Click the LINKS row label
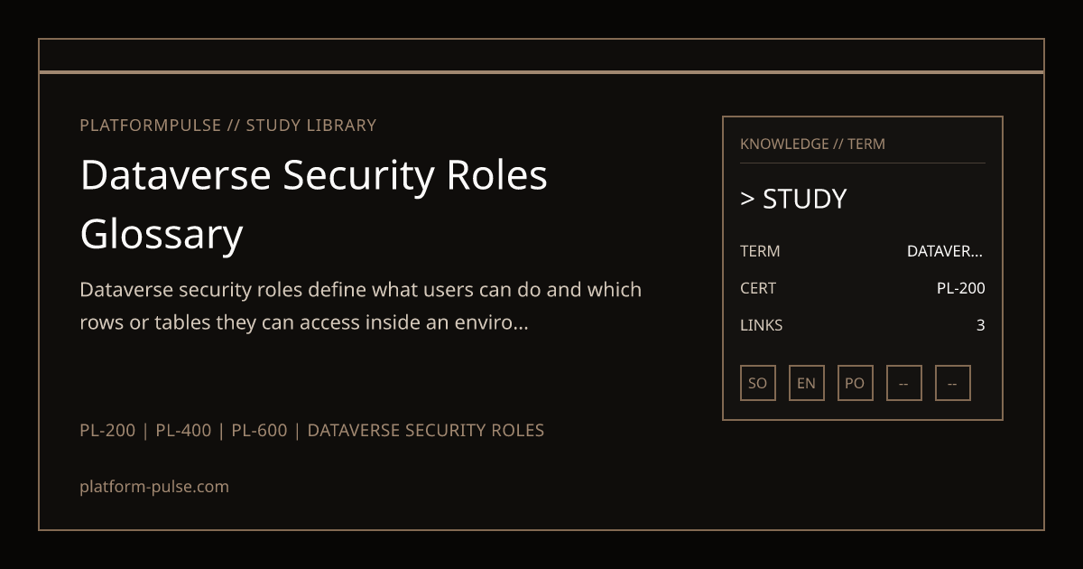Viewport: 1083px width, 569px height. 762,325
